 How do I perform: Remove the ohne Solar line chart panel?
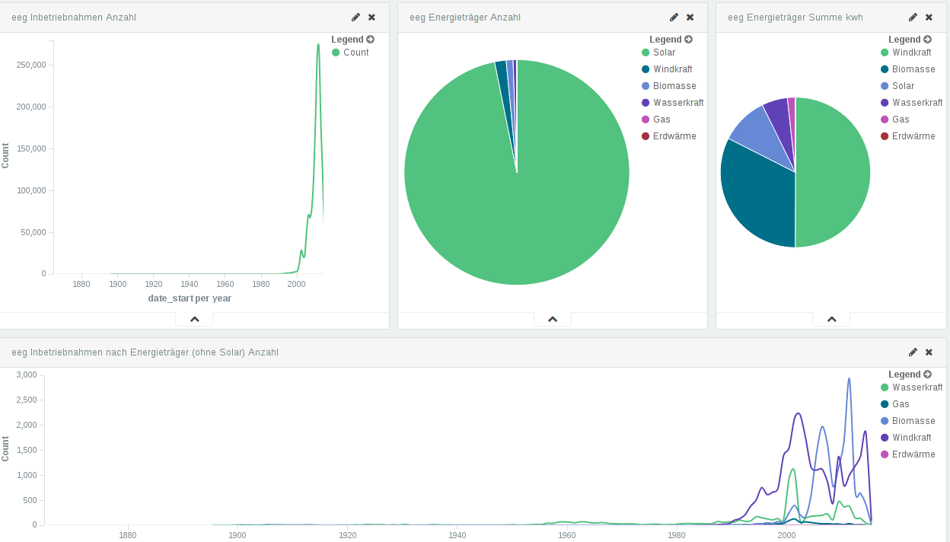929,352
